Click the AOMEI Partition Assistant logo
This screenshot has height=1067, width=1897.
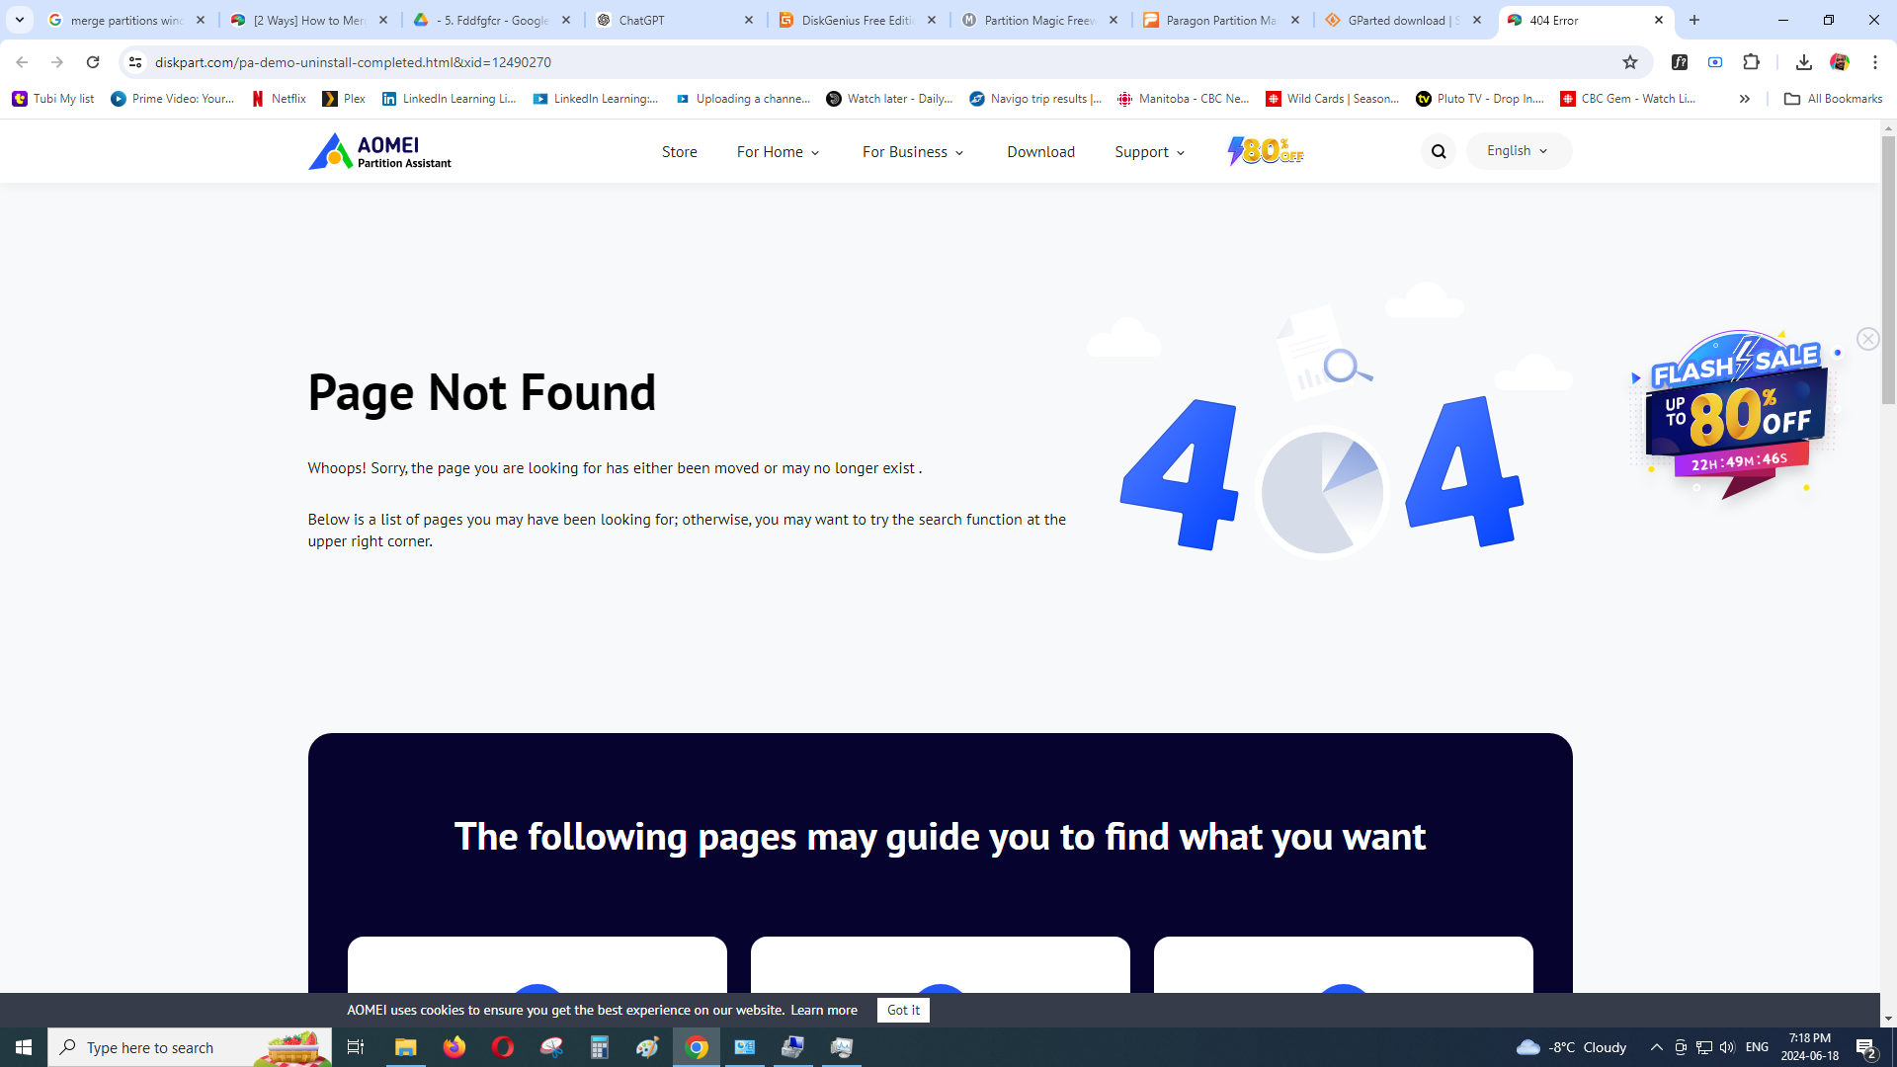(379, 151)
